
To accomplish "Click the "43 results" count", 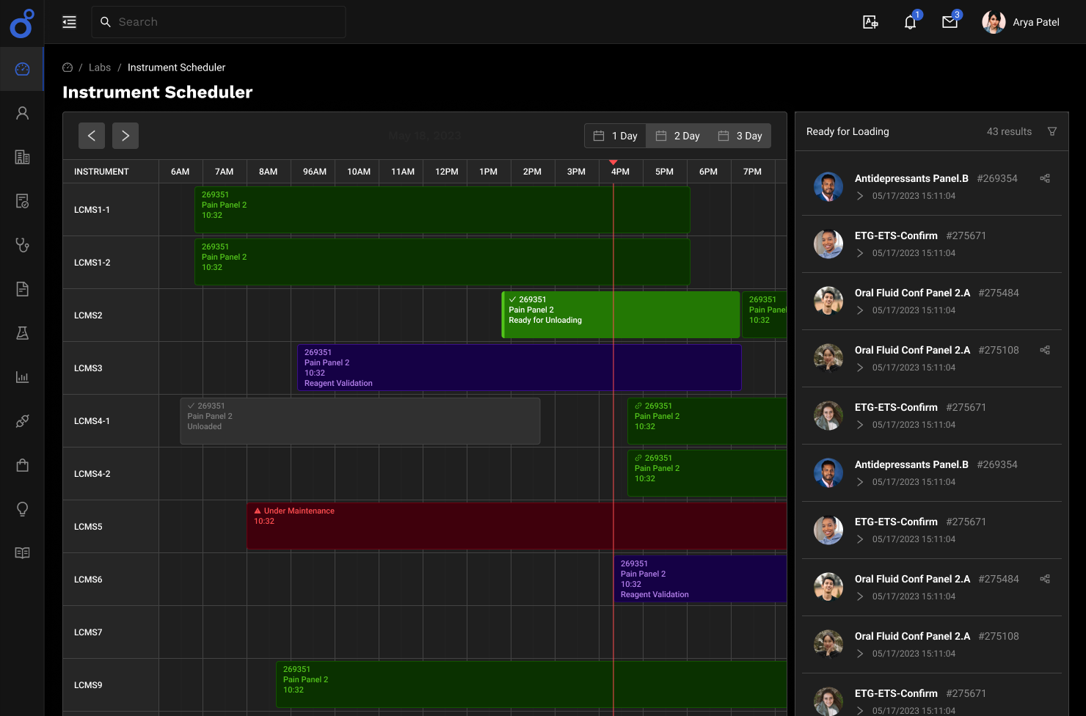I will coord(1009,131).
